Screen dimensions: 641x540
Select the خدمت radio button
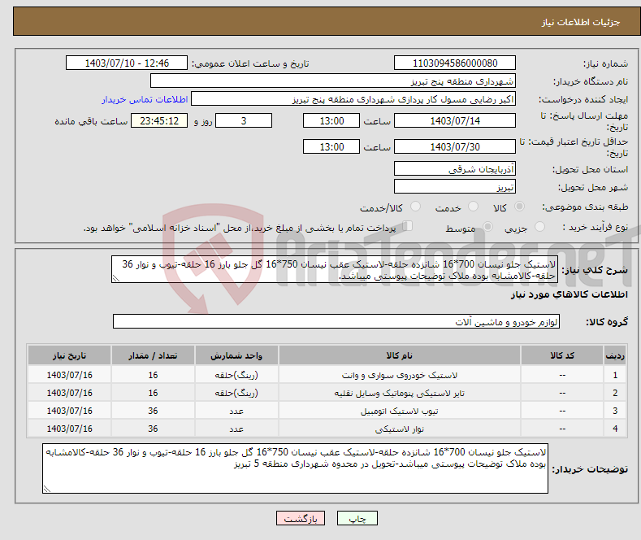[473, 207]
